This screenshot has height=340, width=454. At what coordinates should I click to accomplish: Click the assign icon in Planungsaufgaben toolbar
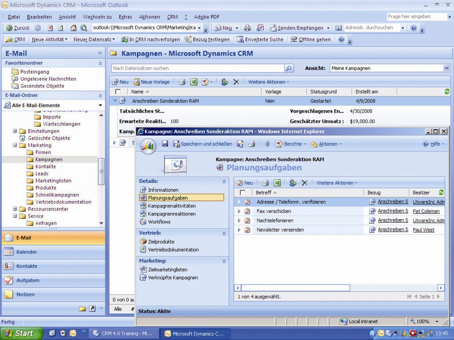click(x=293, y=183)
